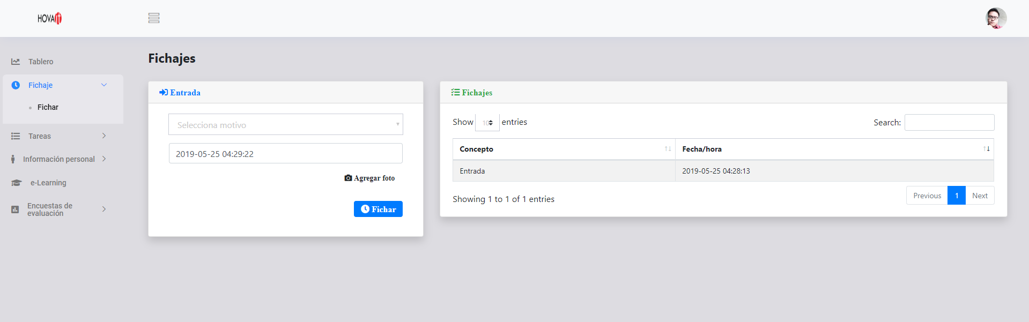Sort table by Fecha/hora arrows
The width and height of the screenshot is (1029, 322).
pyautogui.click(x=986, y=149)
